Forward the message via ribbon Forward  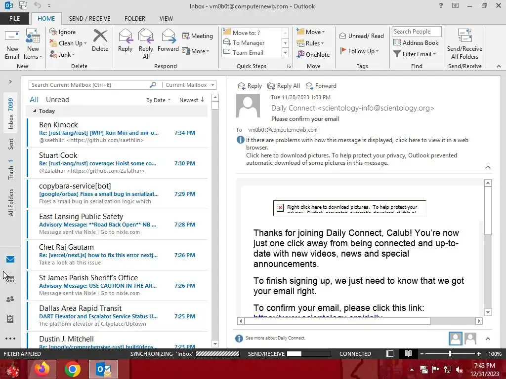[168, 40]
